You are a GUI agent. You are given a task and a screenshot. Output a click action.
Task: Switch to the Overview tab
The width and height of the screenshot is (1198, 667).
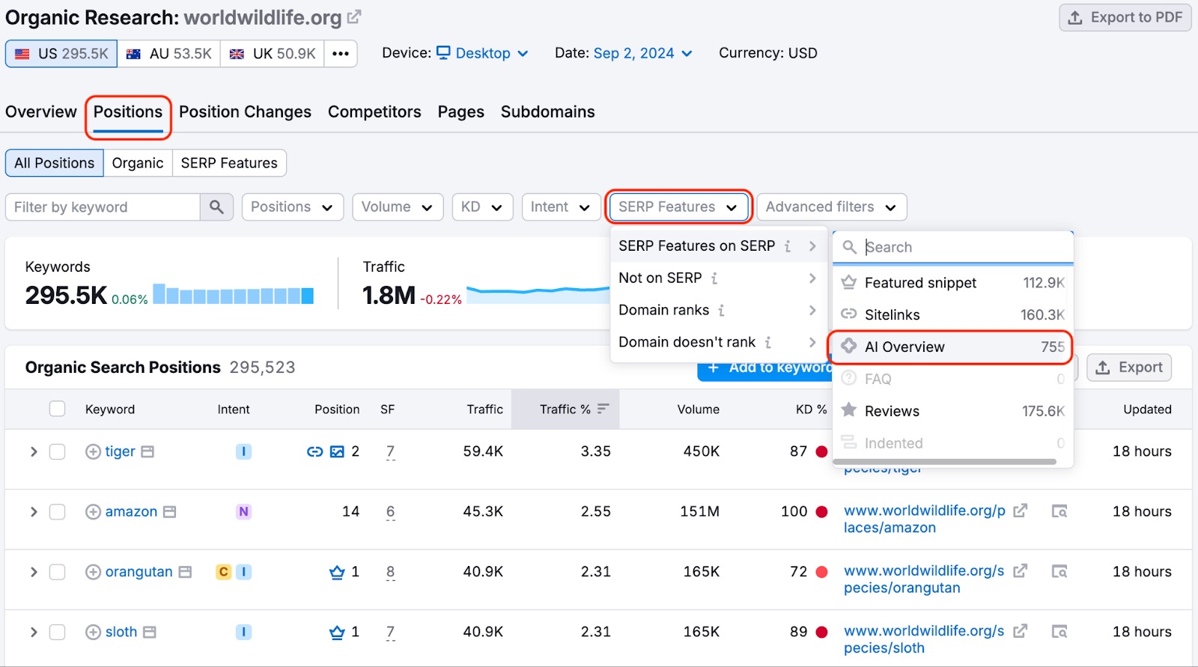click(x=41, y=112)
